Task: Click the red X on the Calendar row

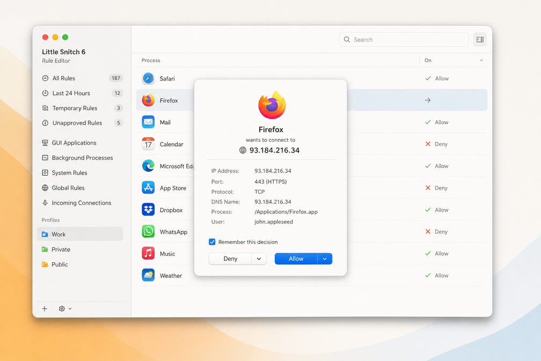Action: pyautogui.click(x=428, y=144)
